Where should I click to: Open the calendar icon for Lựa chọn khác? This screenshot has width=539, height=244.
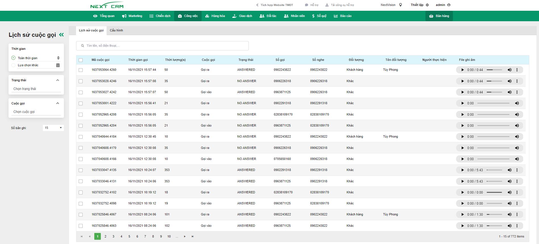tap(58, 65)
